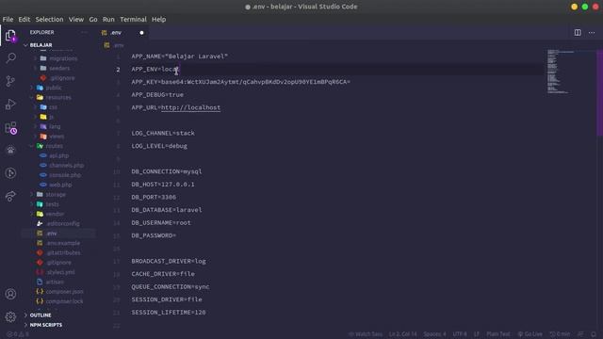The image size is (603, 339).
Task: Click the feedback icon beside the bell
Action: tap(580, 334)
